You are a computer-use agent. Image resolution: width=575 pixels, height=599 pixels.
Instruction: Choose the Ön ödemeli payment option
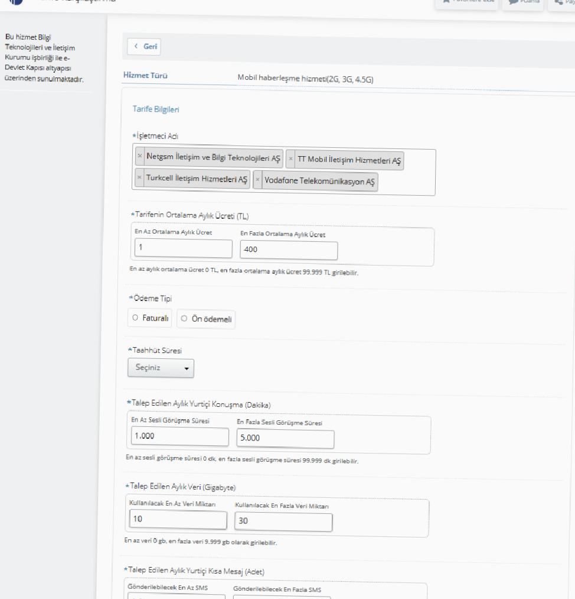click(x=206, y=319)
